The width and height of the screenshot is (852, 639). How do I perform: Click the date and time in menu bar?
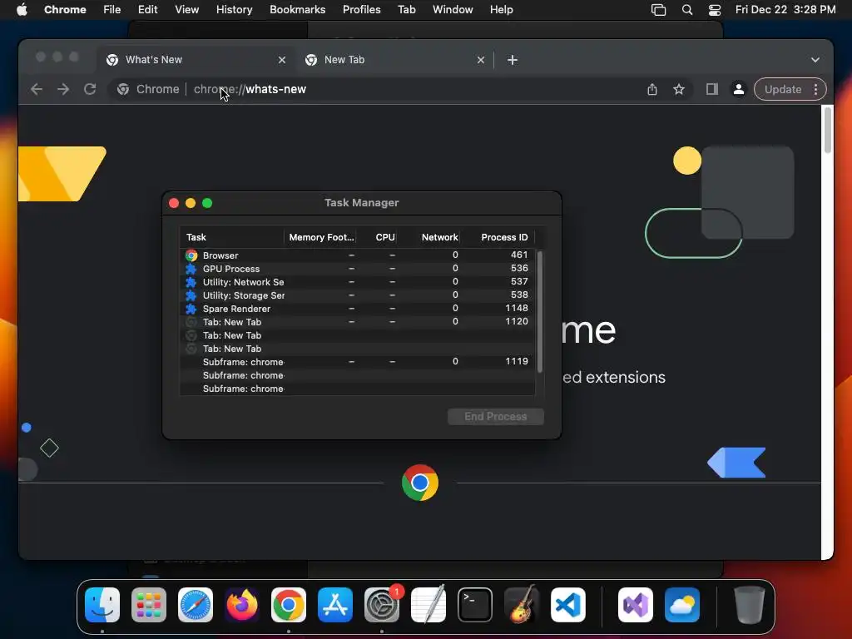pyautogui.click(x=785, y=10)
